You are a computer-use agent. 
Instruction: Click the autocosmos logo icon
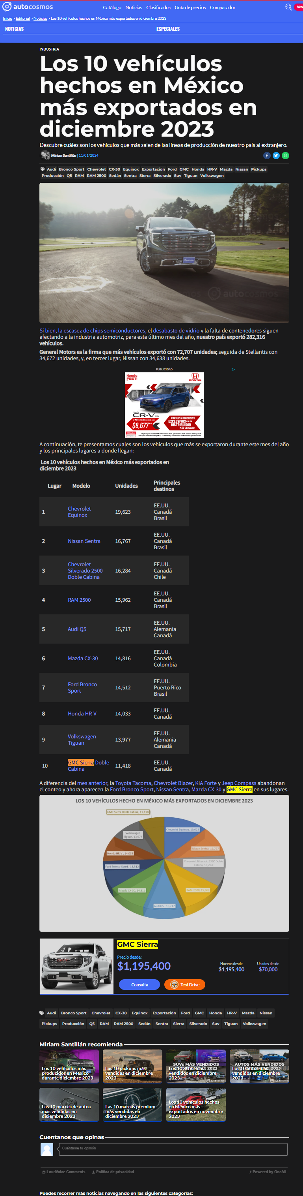(x=7, y=7)
